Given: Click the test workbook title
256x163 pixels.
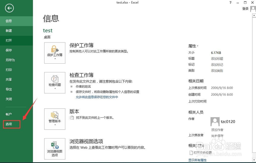Looking at the screenshot, I should coord(48,30).
